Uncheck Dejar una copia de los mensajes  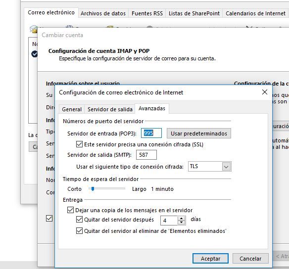point(70,210)
